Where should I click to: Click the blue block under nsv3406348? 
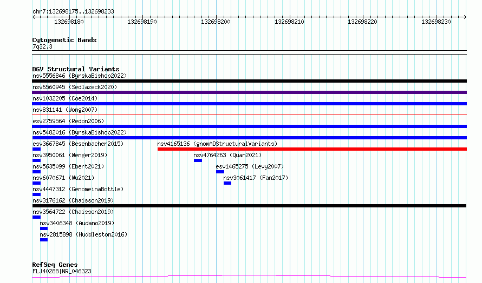(44, 228)
